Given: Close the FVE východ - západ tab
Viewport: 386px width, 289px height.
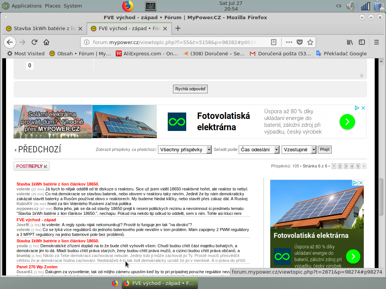Looking at the screenshot, I should tap(165, 29).
